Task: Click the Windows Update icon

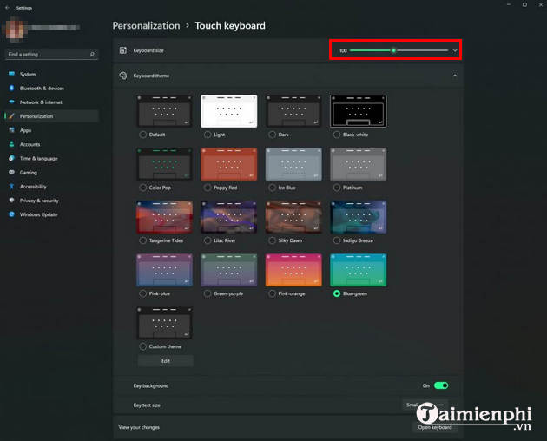Action: click(11, 214)
